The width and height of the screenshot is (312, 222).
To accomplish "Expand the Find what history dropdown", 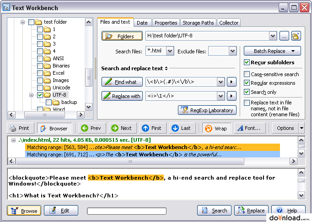I will coord(221,82).
